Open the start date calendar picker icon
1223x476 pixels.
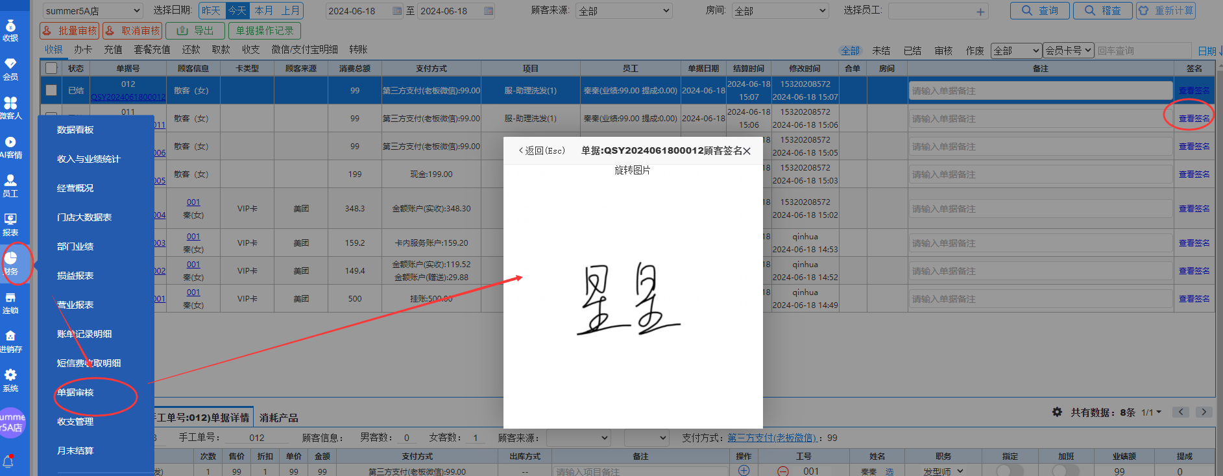tap(397, 11)
